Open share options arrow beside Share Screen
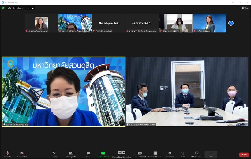The image size is (251, 159). click(109, 153)
